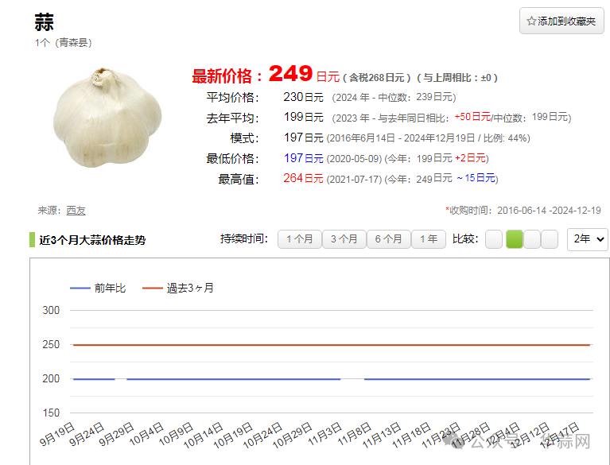The height and width of the screenshot is (465, 610).
Task: Click the red 過去3ヶ月 legend line
Action: click(153, 288)
